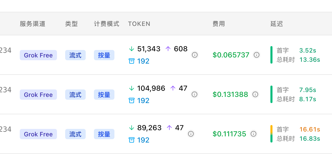The width and height of the screenshot is (332, 163).
Task: Click the 类型 column header
Action: pos(71,24)
